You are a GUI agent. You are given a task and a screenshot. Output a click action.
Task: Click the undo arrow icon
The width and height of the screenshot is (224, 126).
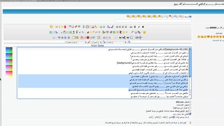coord(104,27)
